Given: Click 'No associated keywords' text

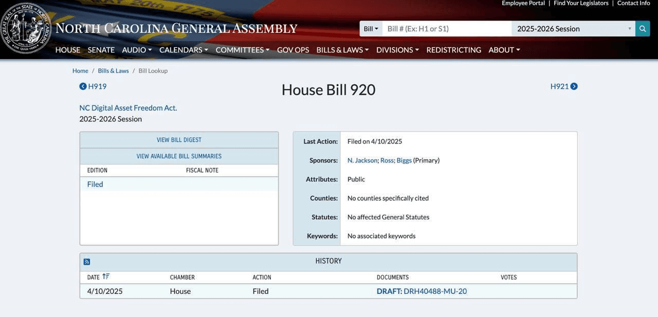Looking at the screenshot, I should point(381,236).
